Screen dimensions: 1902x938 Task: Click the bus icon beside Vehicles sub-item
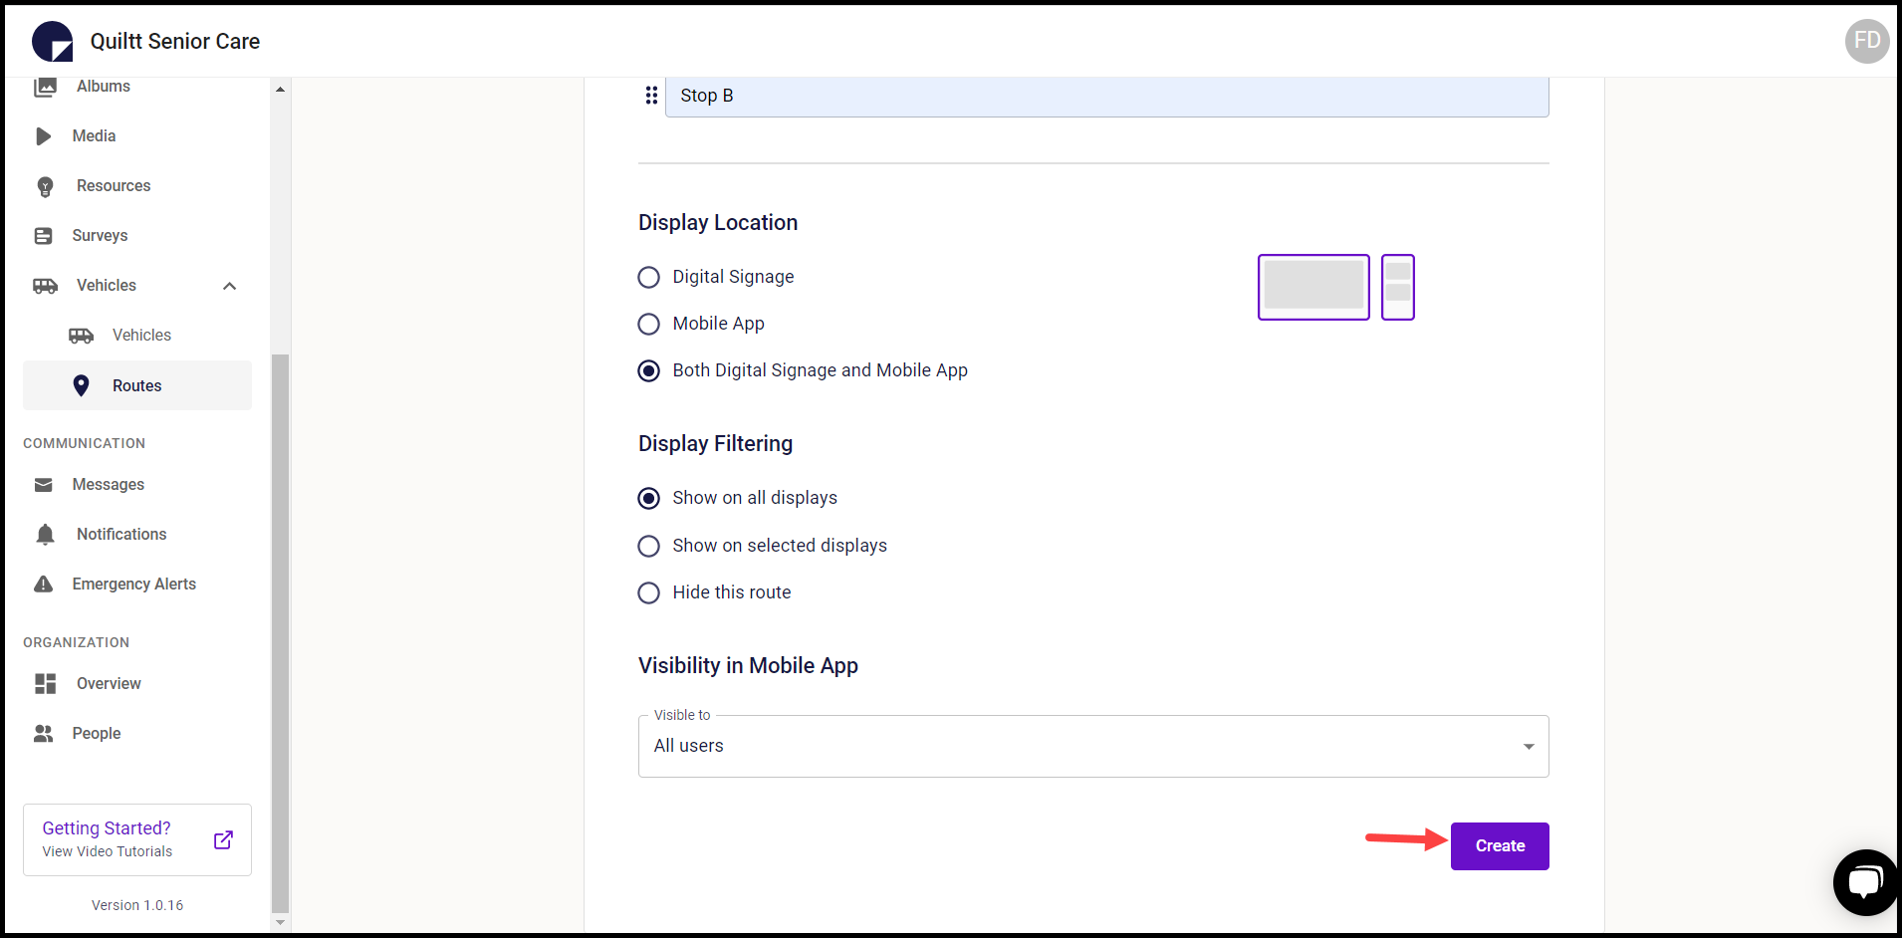pos(81,336)
